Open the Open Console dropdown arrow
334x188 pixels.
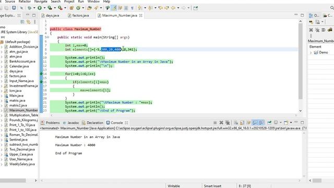coord(291,123)
